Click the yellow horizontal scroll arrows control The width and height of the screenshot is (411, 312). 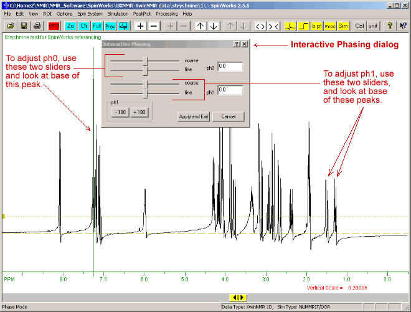239,297
